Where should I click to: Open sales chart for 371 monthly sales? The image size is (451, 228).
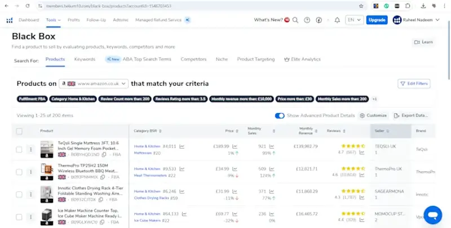click(272, 191)
